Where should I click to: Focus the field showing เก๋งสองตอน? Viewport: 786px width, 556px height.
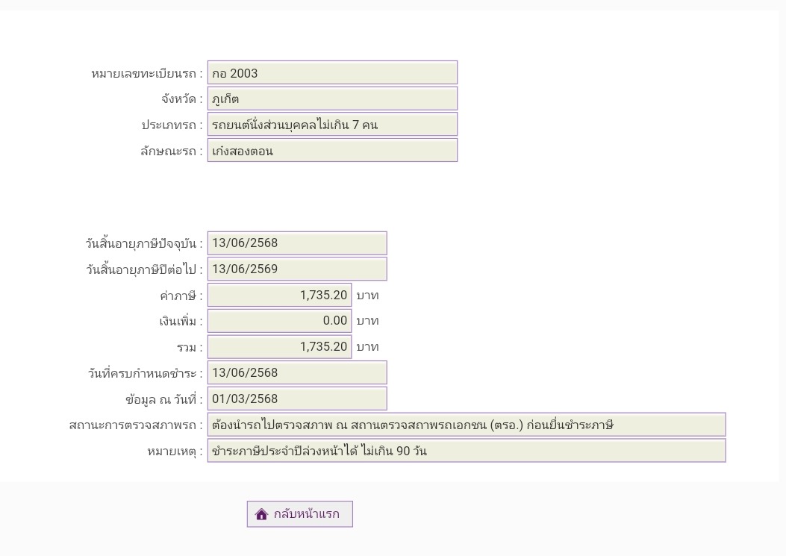[x=331, y=151]
